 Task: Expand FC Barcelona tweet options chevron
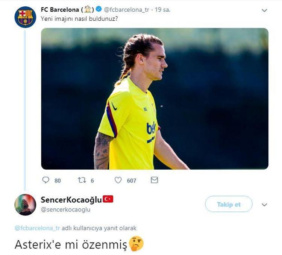264,11
